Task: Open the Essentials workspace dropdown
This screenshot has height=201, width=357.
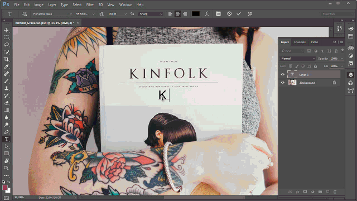Action: [x=337, y=14]
